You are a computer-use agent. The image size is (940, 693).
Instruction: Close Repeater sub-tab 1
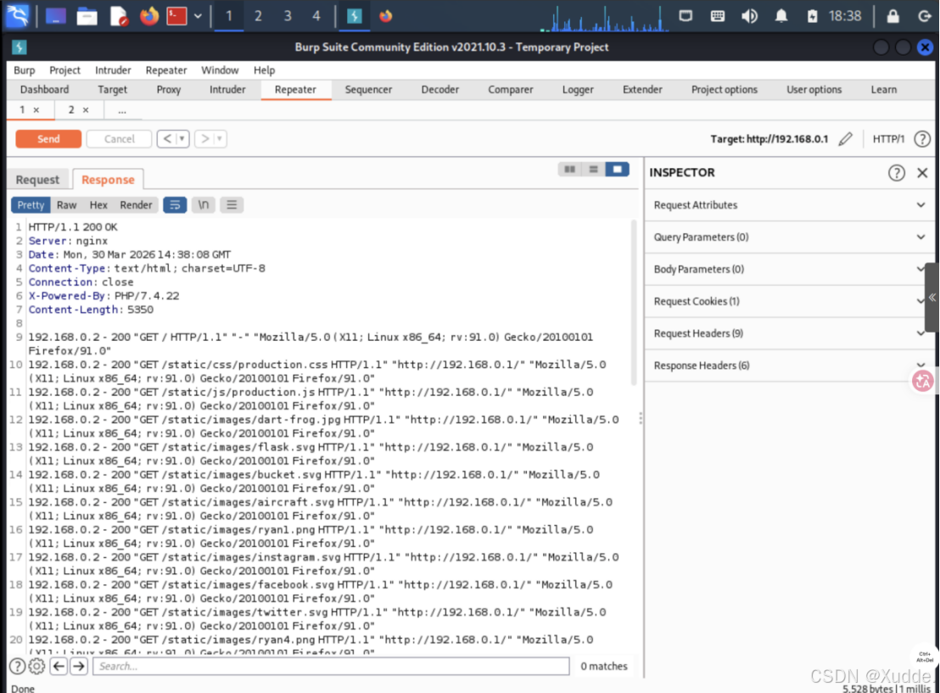click(36, 109)
